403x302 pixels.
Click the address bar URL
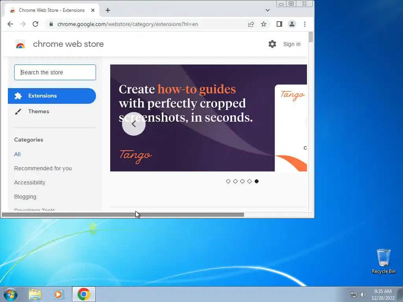128,24
